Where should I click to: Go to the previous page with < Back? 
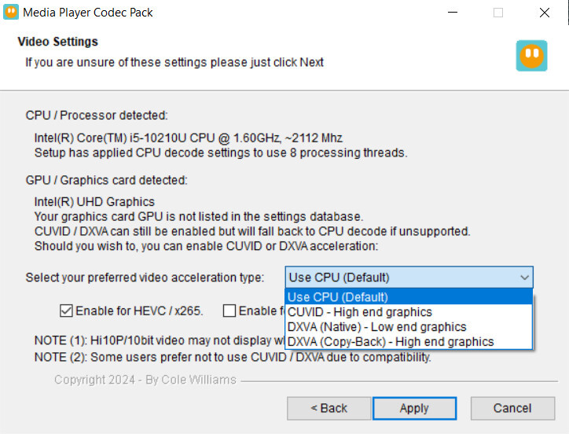coord(329,408)
